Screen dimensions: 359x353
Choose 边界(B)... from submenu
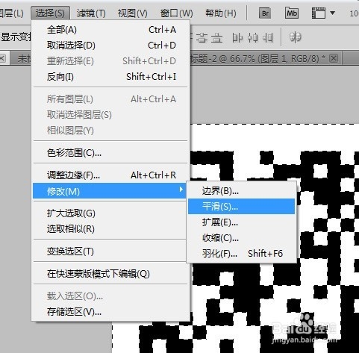click(241, 191)
